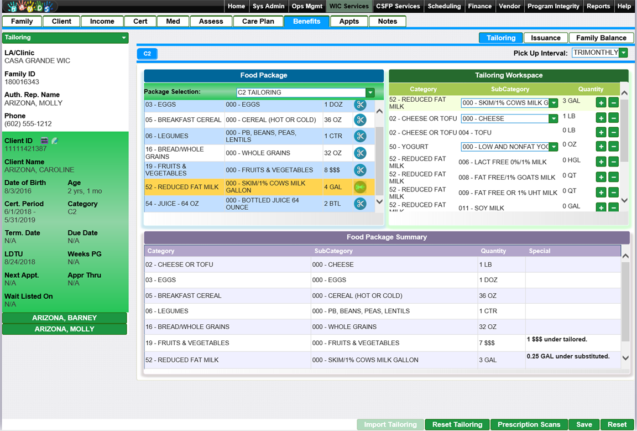637x431 pixels.
Task: Add Yogurt quantity using the plus button
Action: click(601, 147)
